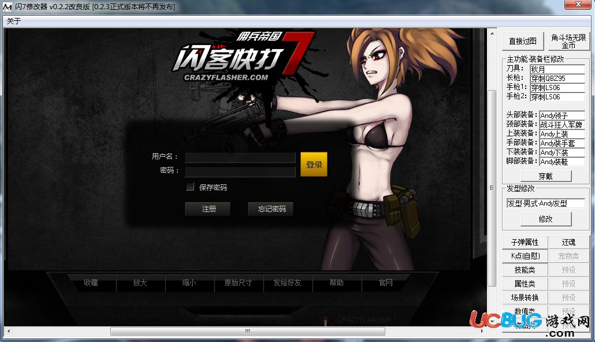The image size is (595, 342).
Task: Click 发给好友 in the bottom bar
Action: (287, 283)
